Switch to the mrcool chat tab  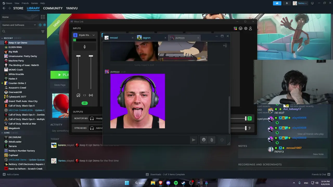point(119,38)
